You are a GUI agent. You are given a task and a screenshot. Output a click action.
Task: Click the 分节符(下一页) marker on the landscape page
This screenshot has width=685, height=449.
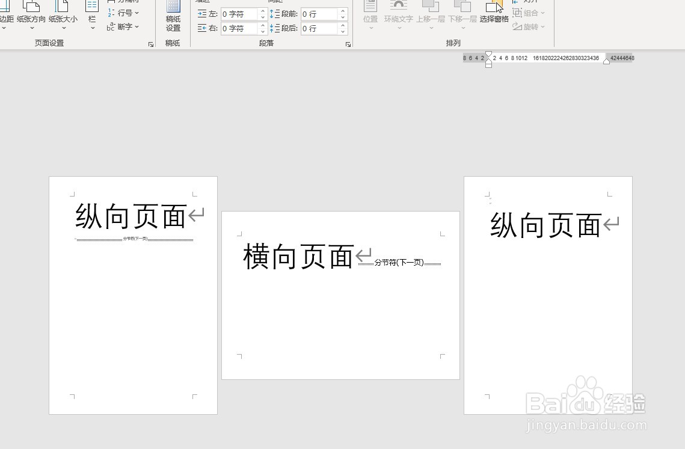pyautogui.click(x=399, y=262)
